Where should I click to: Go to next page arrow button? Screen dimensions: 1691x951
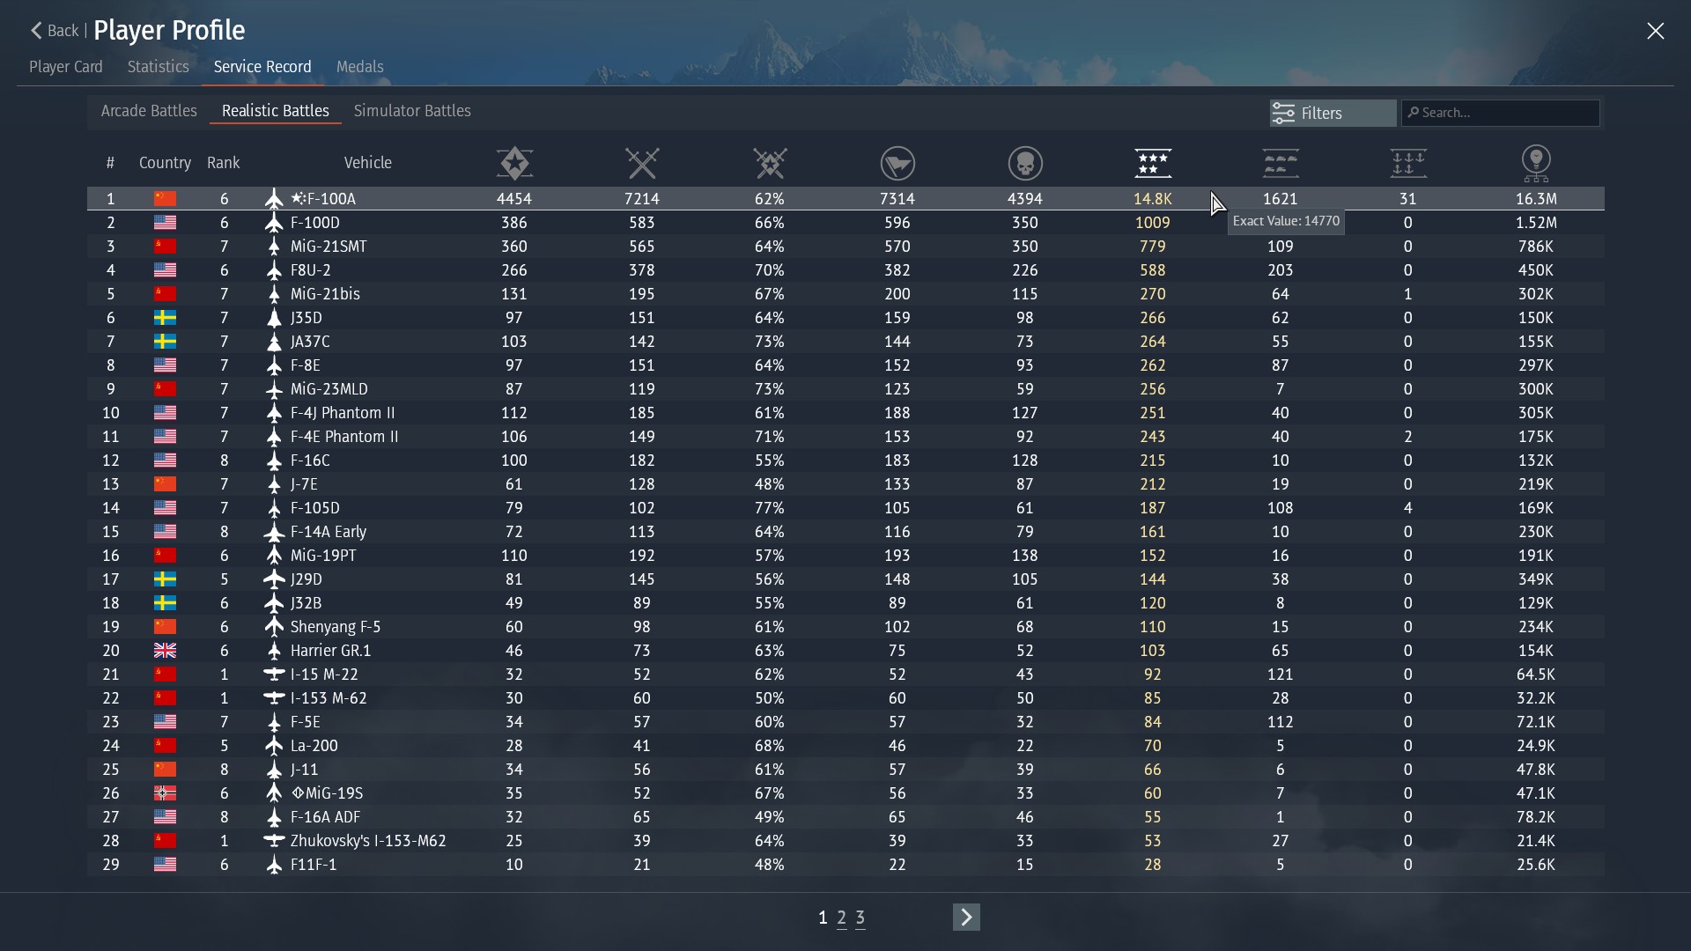[966, 918]
